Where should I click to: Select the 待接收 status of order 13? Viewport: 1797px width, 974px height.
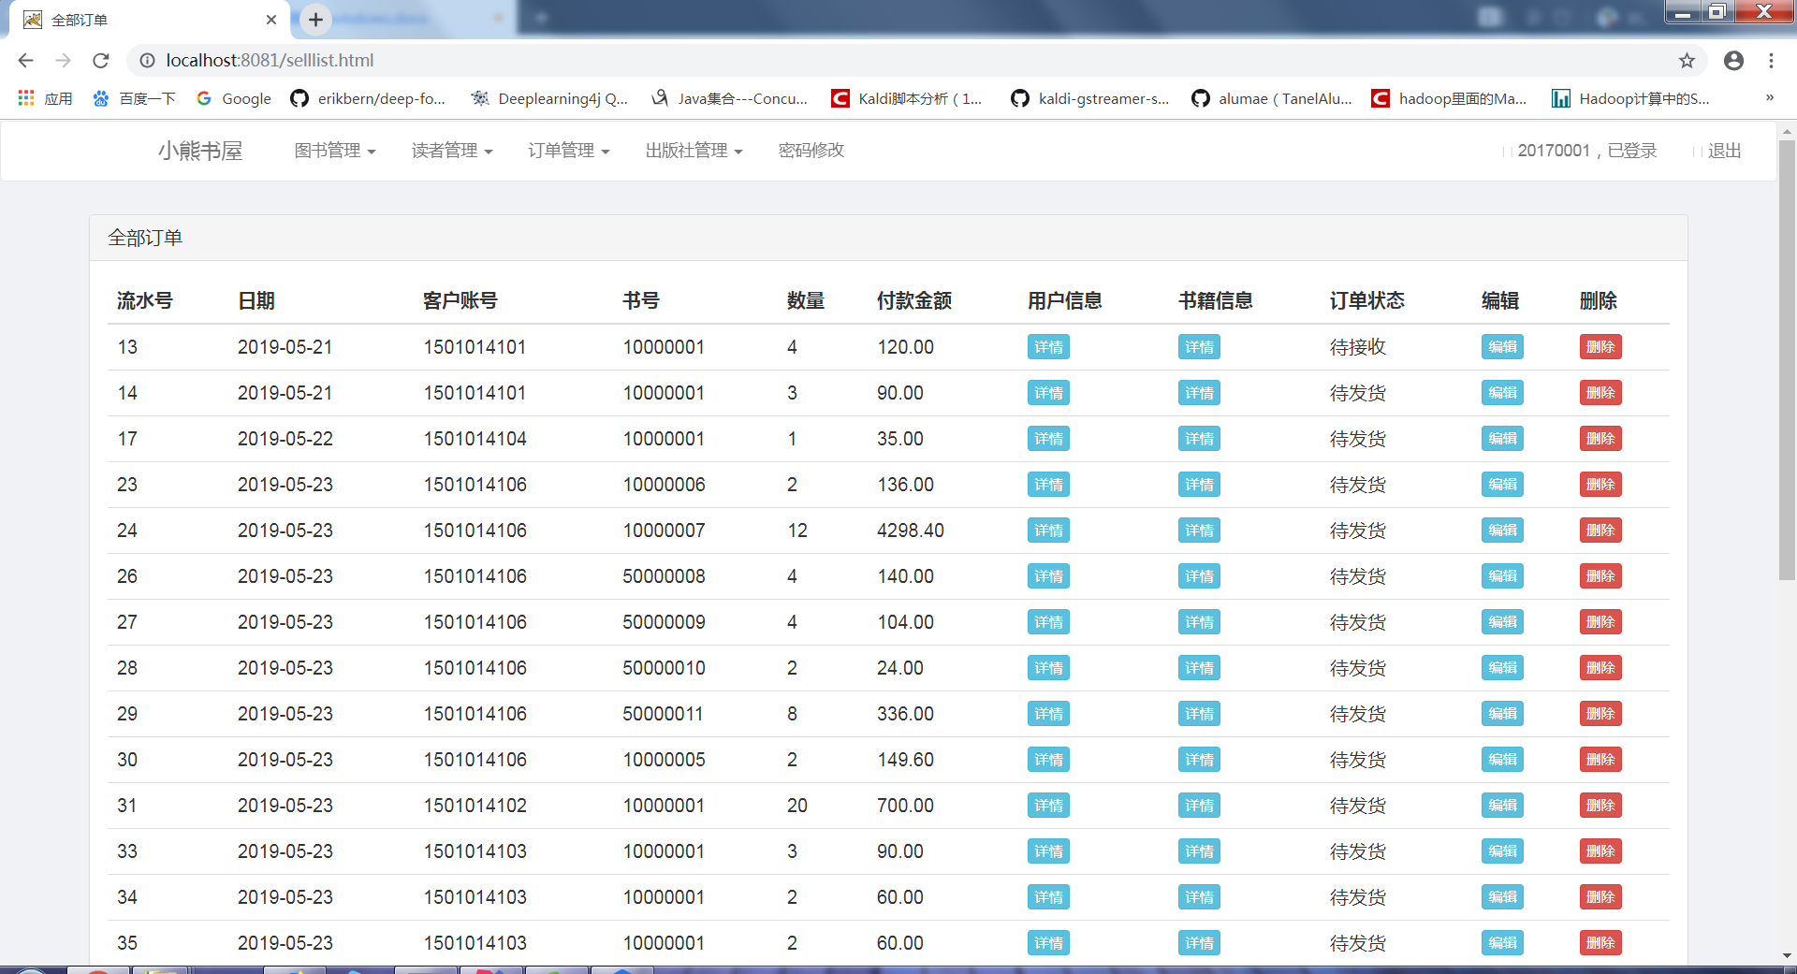(x=1358, y=347)
